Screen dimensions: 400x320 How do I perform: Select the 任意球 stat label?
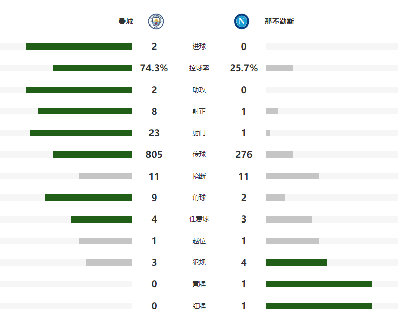[x=199, y=219]
